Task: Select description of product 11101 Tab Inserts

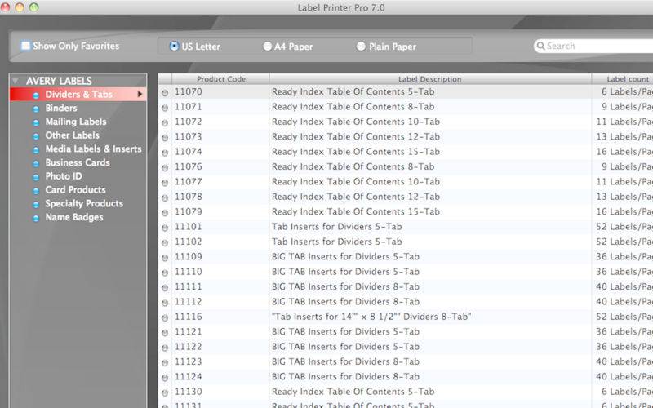Action: pyautogui.click(x=336, y=227)
